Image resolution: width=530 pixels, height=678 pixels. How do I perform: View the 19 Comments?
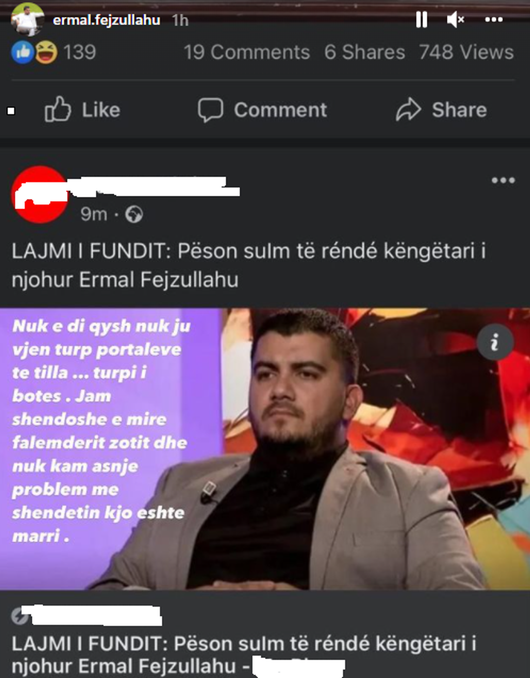point(247,52)
